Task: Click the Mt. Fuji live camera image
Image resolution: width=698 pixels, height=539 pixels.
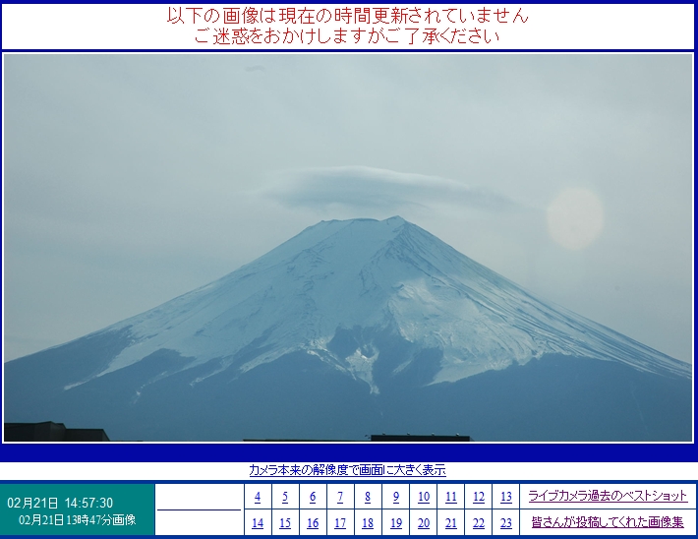Action: pyautogui.click(x=348, y=248)
